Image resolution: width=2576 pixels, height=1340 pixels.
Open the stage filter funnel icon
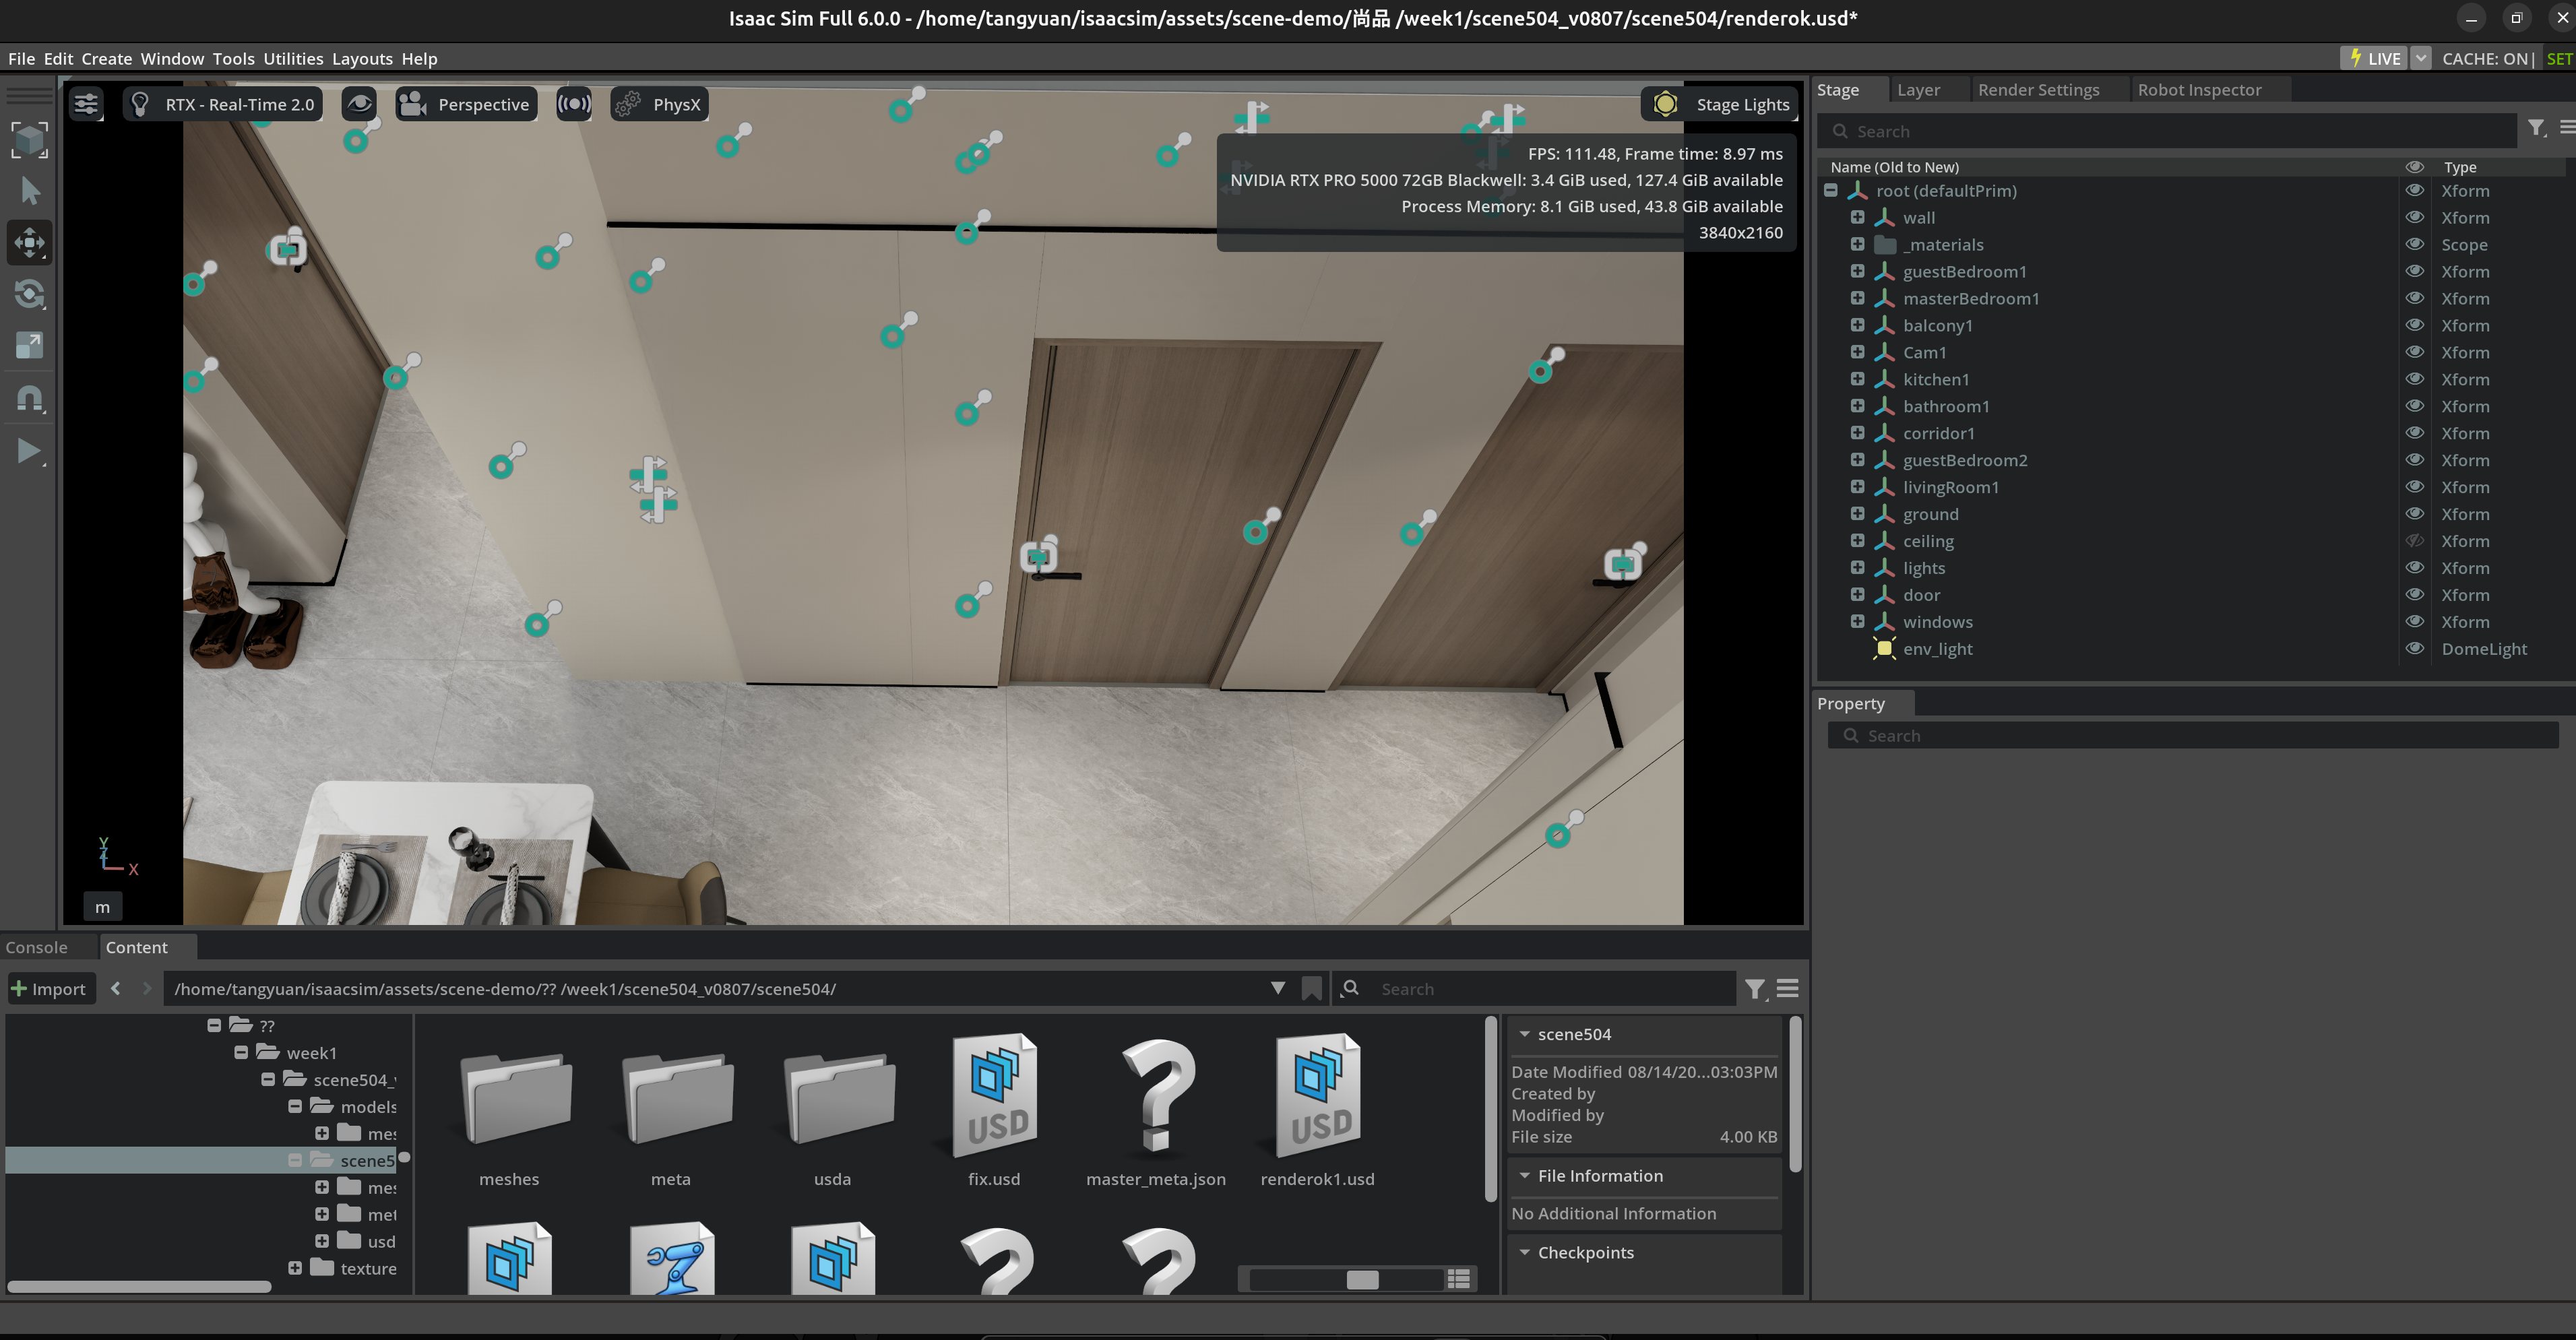point(2536,129)
